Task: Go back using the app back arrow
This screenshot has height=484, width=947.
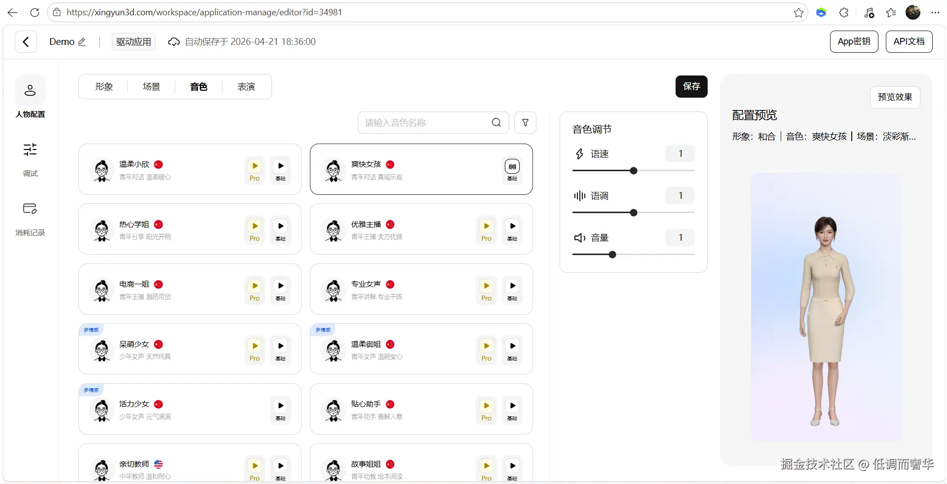Action: (26, 42)
